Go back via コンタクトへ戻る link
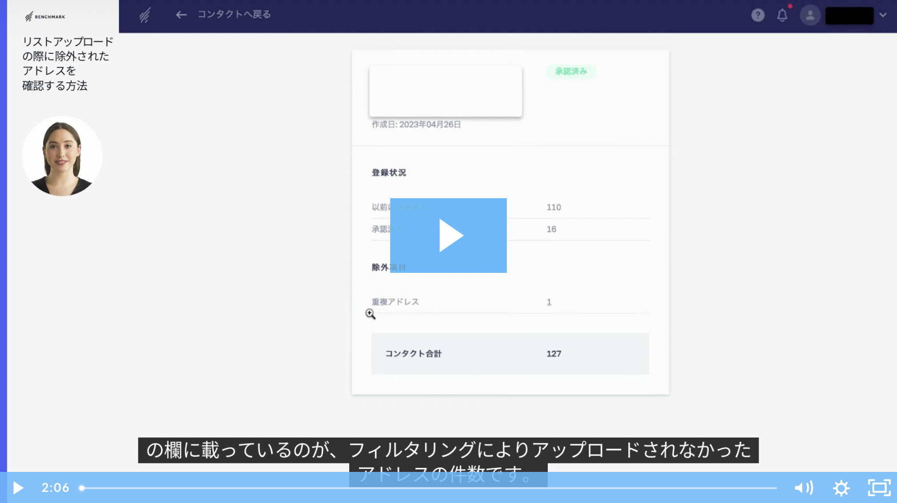Screen dimensions: 897x503 point(234,15)
